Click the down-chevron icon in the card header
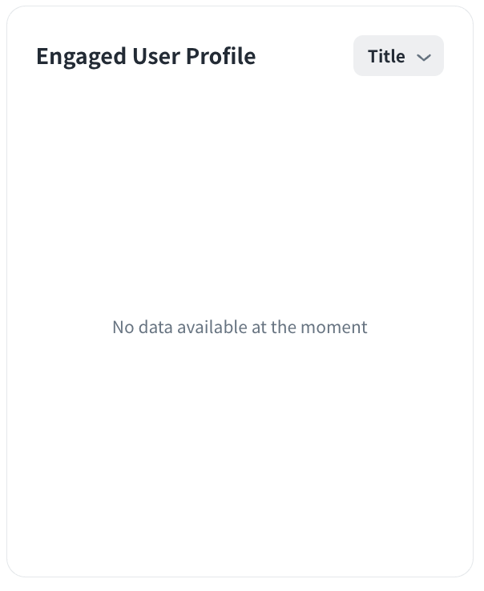 pyautogui.click(x=425, y=57)
